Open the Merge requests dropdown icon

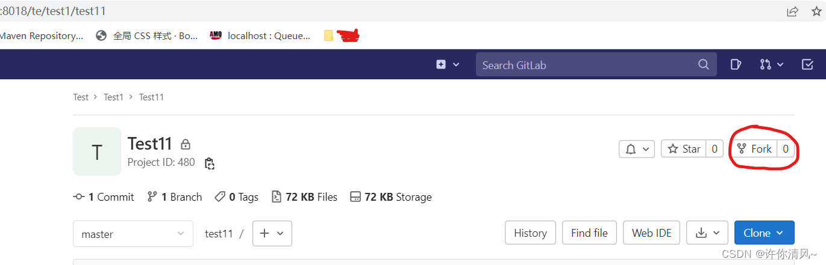pos(771,64)
